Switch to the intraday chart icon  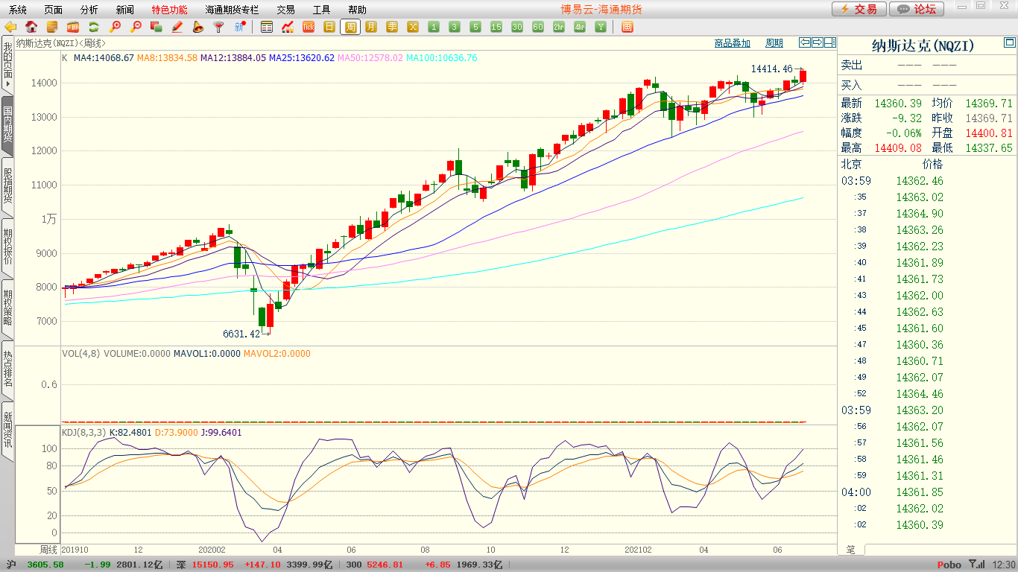point(288,27)
